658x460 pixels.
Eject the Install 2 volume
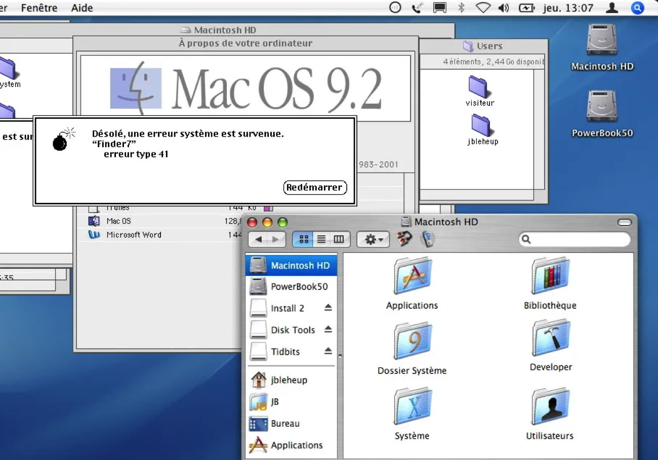tap(328, 308)
